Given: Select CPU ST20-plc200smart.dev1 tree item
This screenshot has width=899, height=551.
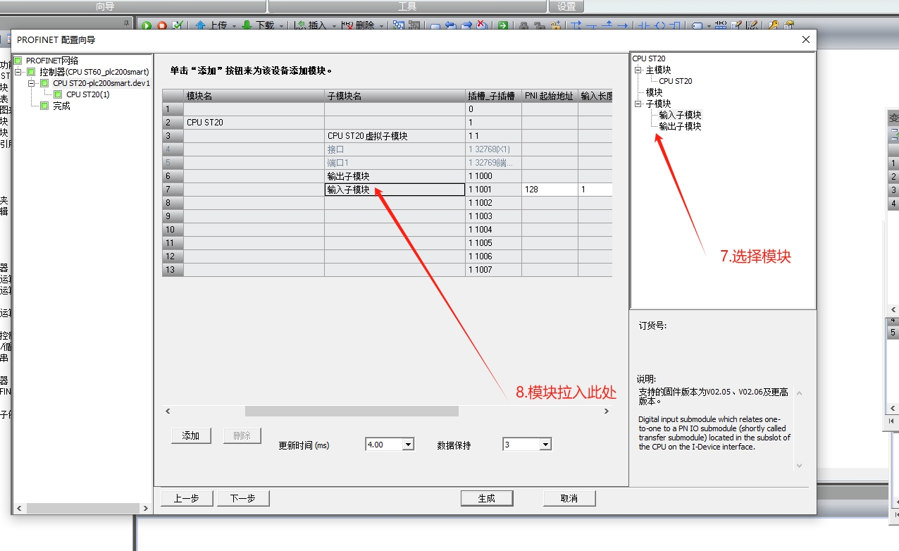Looking at the screenshot, I should 101,83.
